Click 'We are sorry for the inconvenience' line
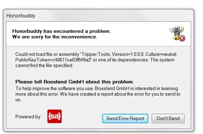 tap(55, 37)
